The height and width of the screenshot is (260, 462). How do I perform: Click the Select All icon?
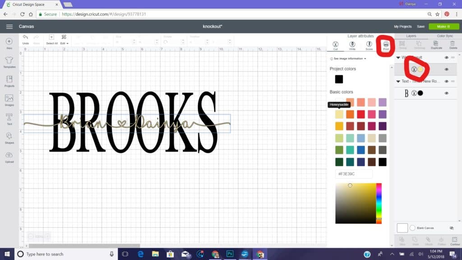(51, 39)
